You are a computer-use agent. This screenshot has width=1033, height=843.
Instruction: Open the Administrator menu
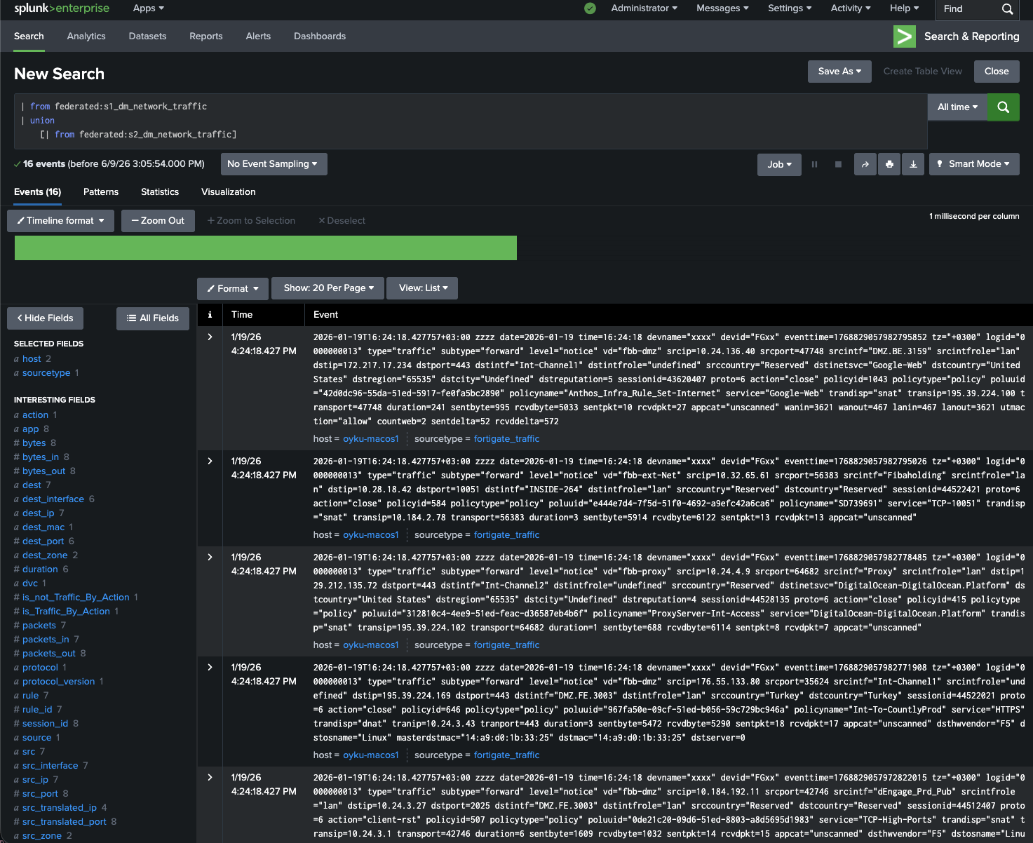(644, 8)
